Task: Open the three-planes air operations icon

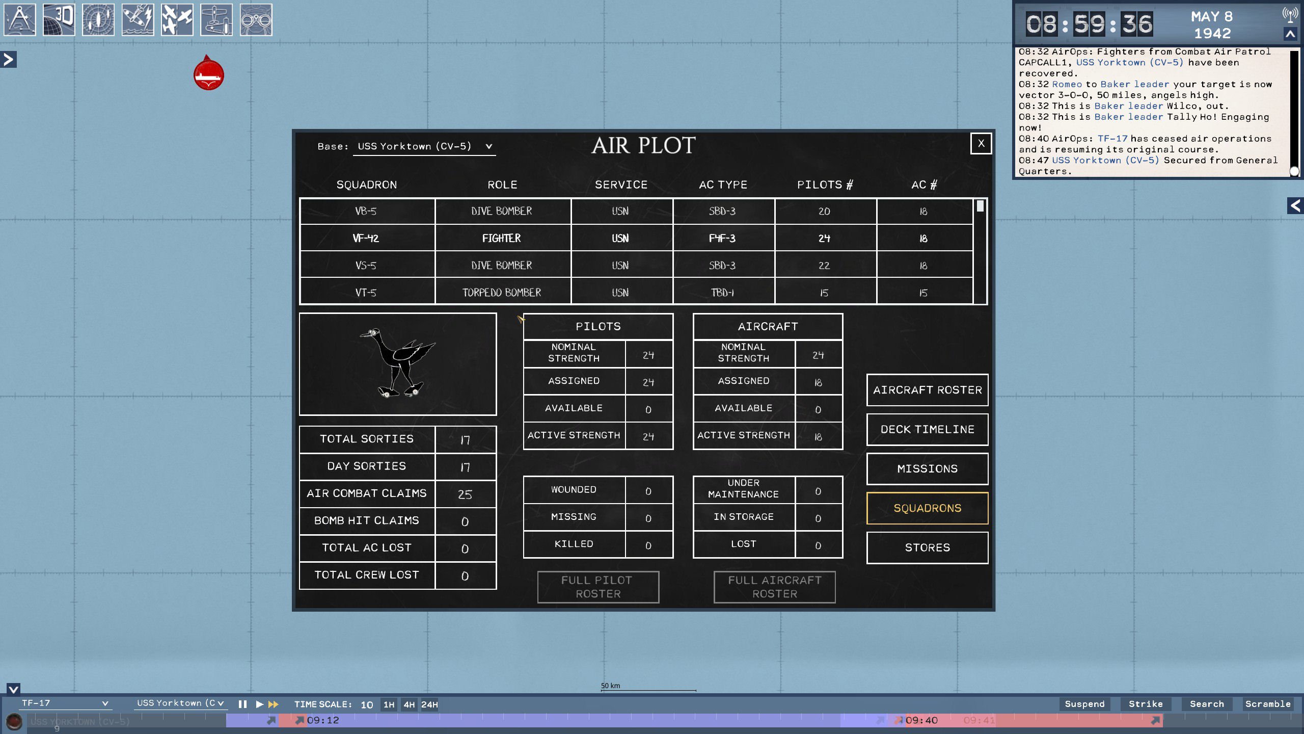Action: [x=177, y=20]
